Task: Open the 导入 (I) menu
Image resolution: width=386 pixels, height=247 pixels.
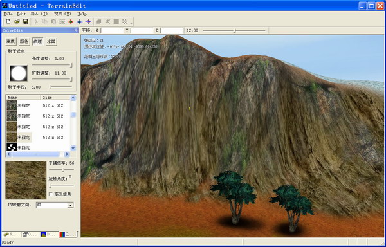Action: pos(39,14)
